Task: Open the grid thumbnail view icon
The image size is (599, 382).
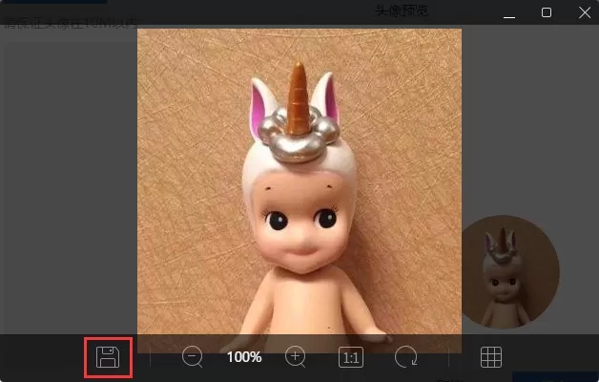Action: (x=491, y=357)
